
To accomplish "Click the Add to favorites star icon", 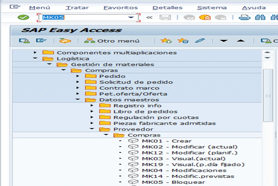I will pyautogui.click(x=166, y=41).
